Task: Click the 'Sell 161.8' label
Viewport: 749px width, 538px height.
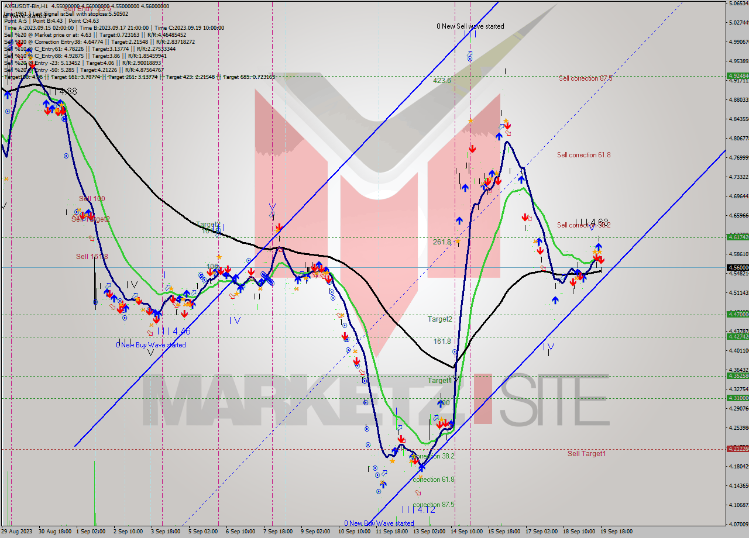Action: coord(92,257)
